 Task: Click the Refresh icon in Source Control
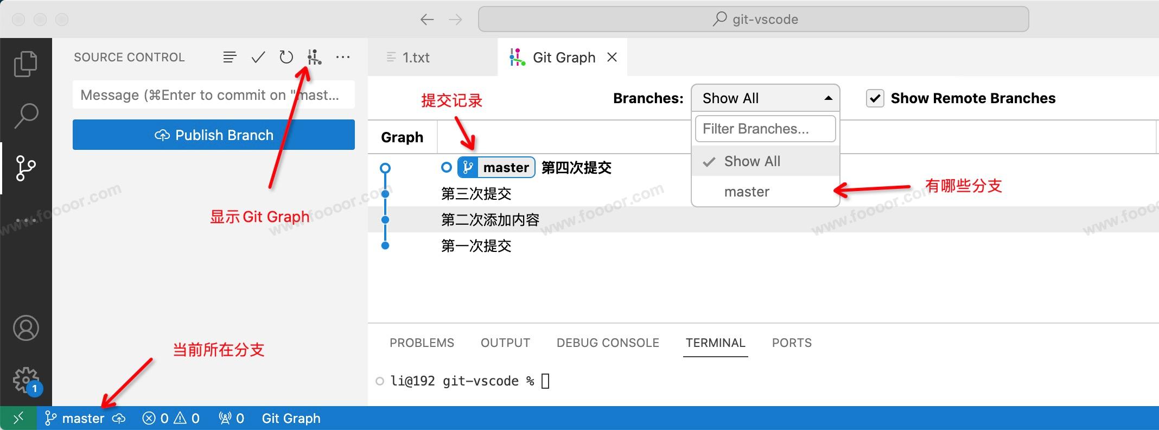pyautogui.click(x=286, y=57)
